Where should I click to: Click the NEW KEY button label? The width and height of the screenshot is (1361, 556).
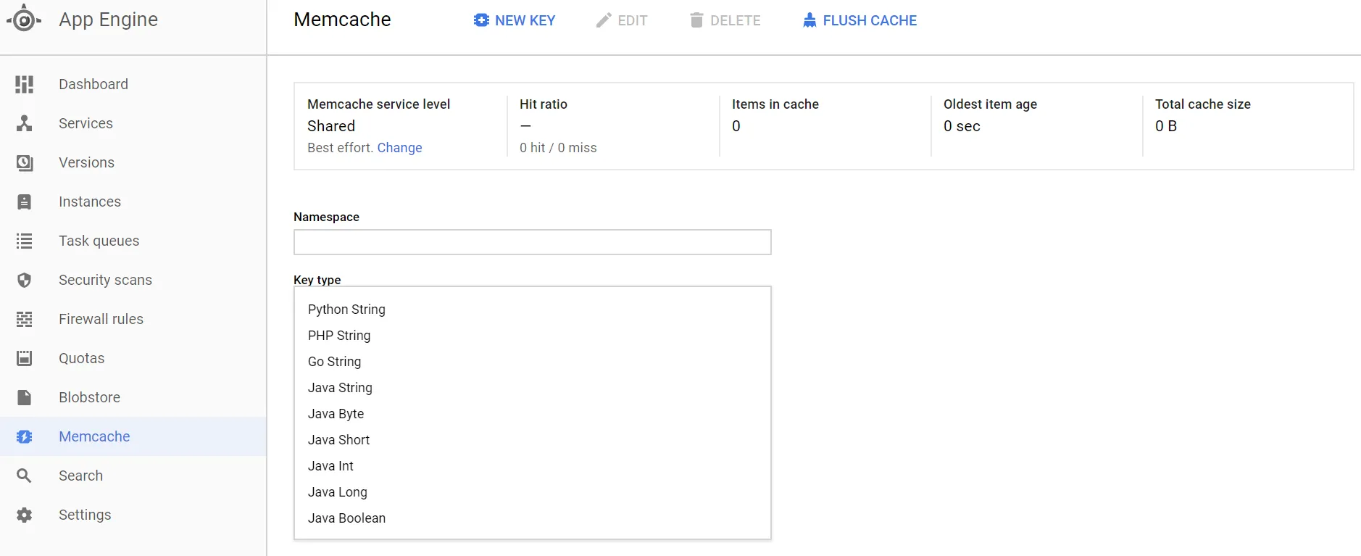525,20
